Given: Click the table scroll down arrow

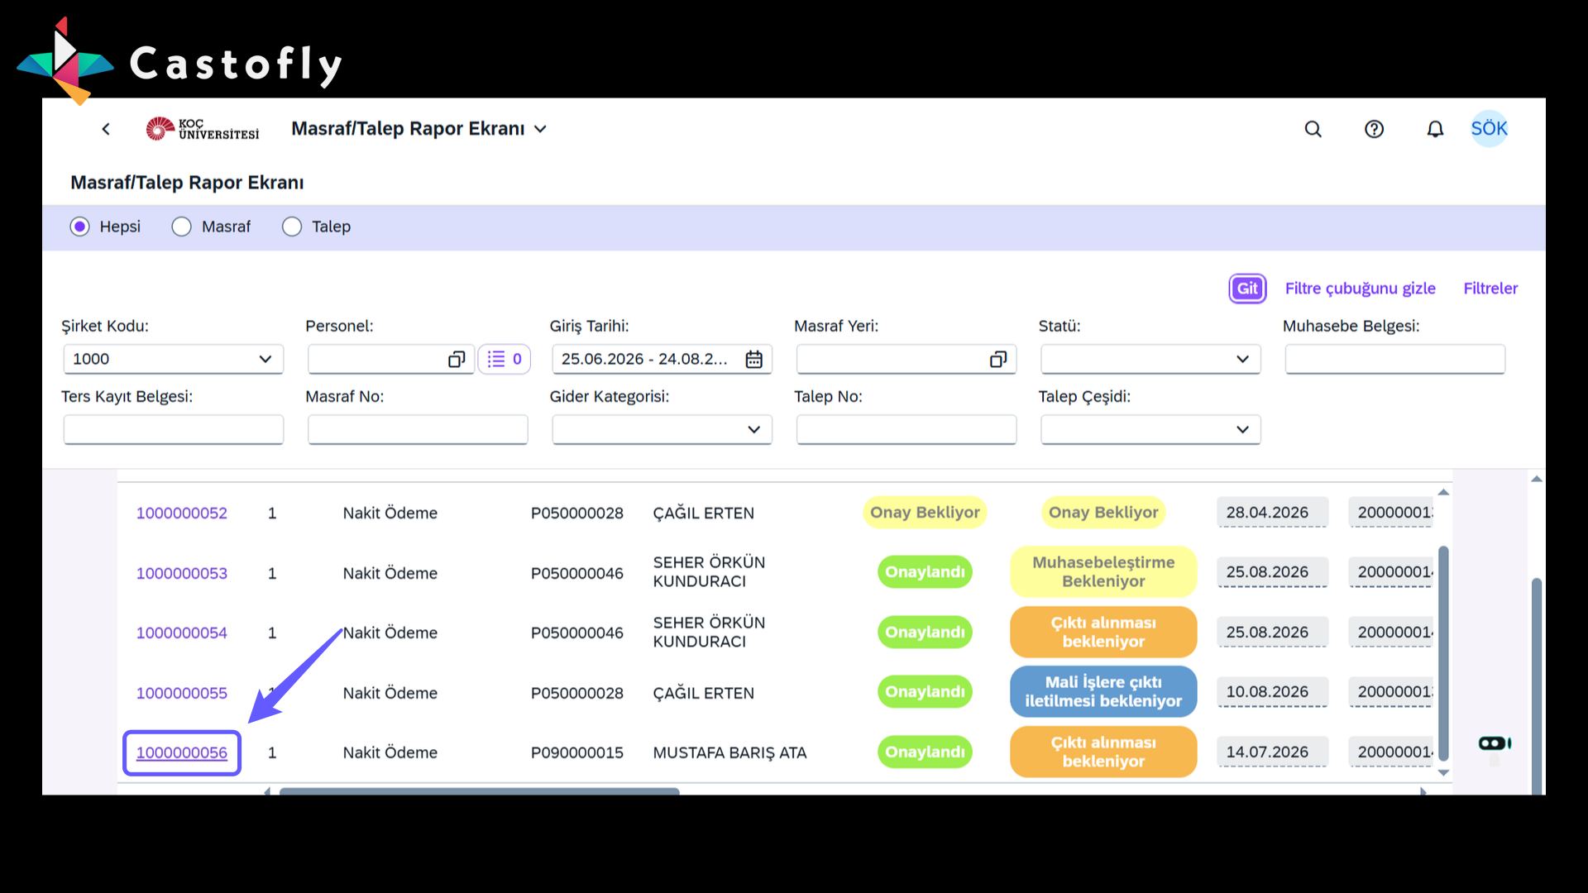Looking at the screenshot, I should tap(1443, 773).
